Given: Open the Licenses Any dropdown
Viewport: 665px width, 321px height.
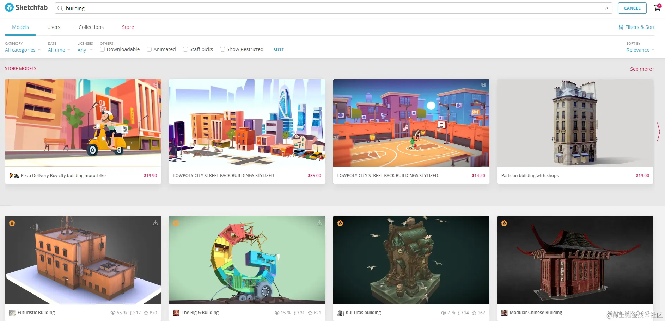Looking at the screenshot, I should coord(85,50).
